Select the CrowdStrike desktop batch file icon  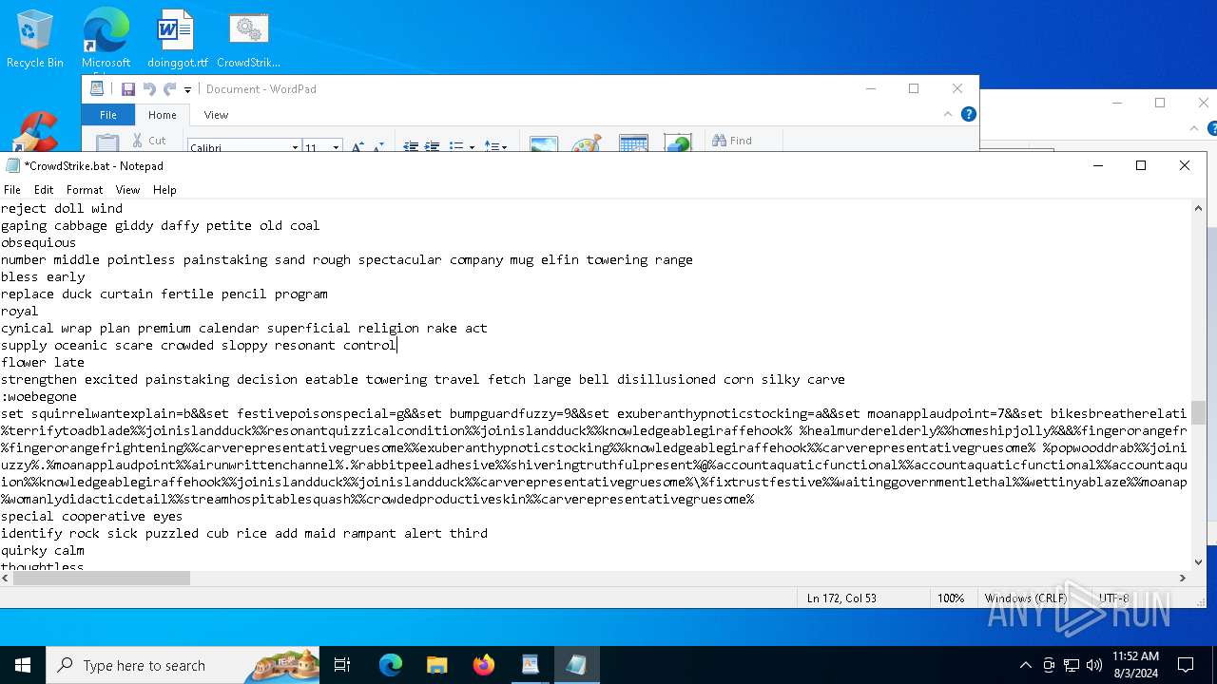248,40
